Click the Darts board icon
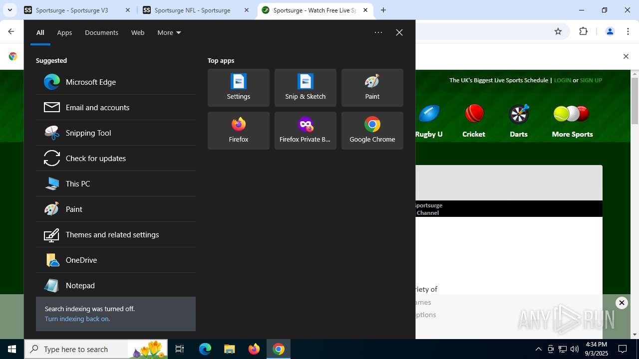The height and width of the screenshot is (359, 639). (x=519, y=114)
